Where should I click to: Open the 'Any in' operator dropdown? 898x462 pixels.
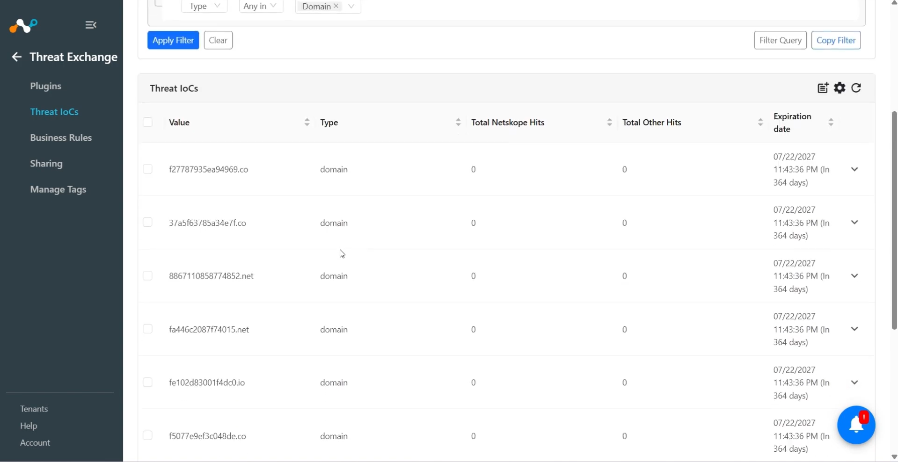coord(261,6)
